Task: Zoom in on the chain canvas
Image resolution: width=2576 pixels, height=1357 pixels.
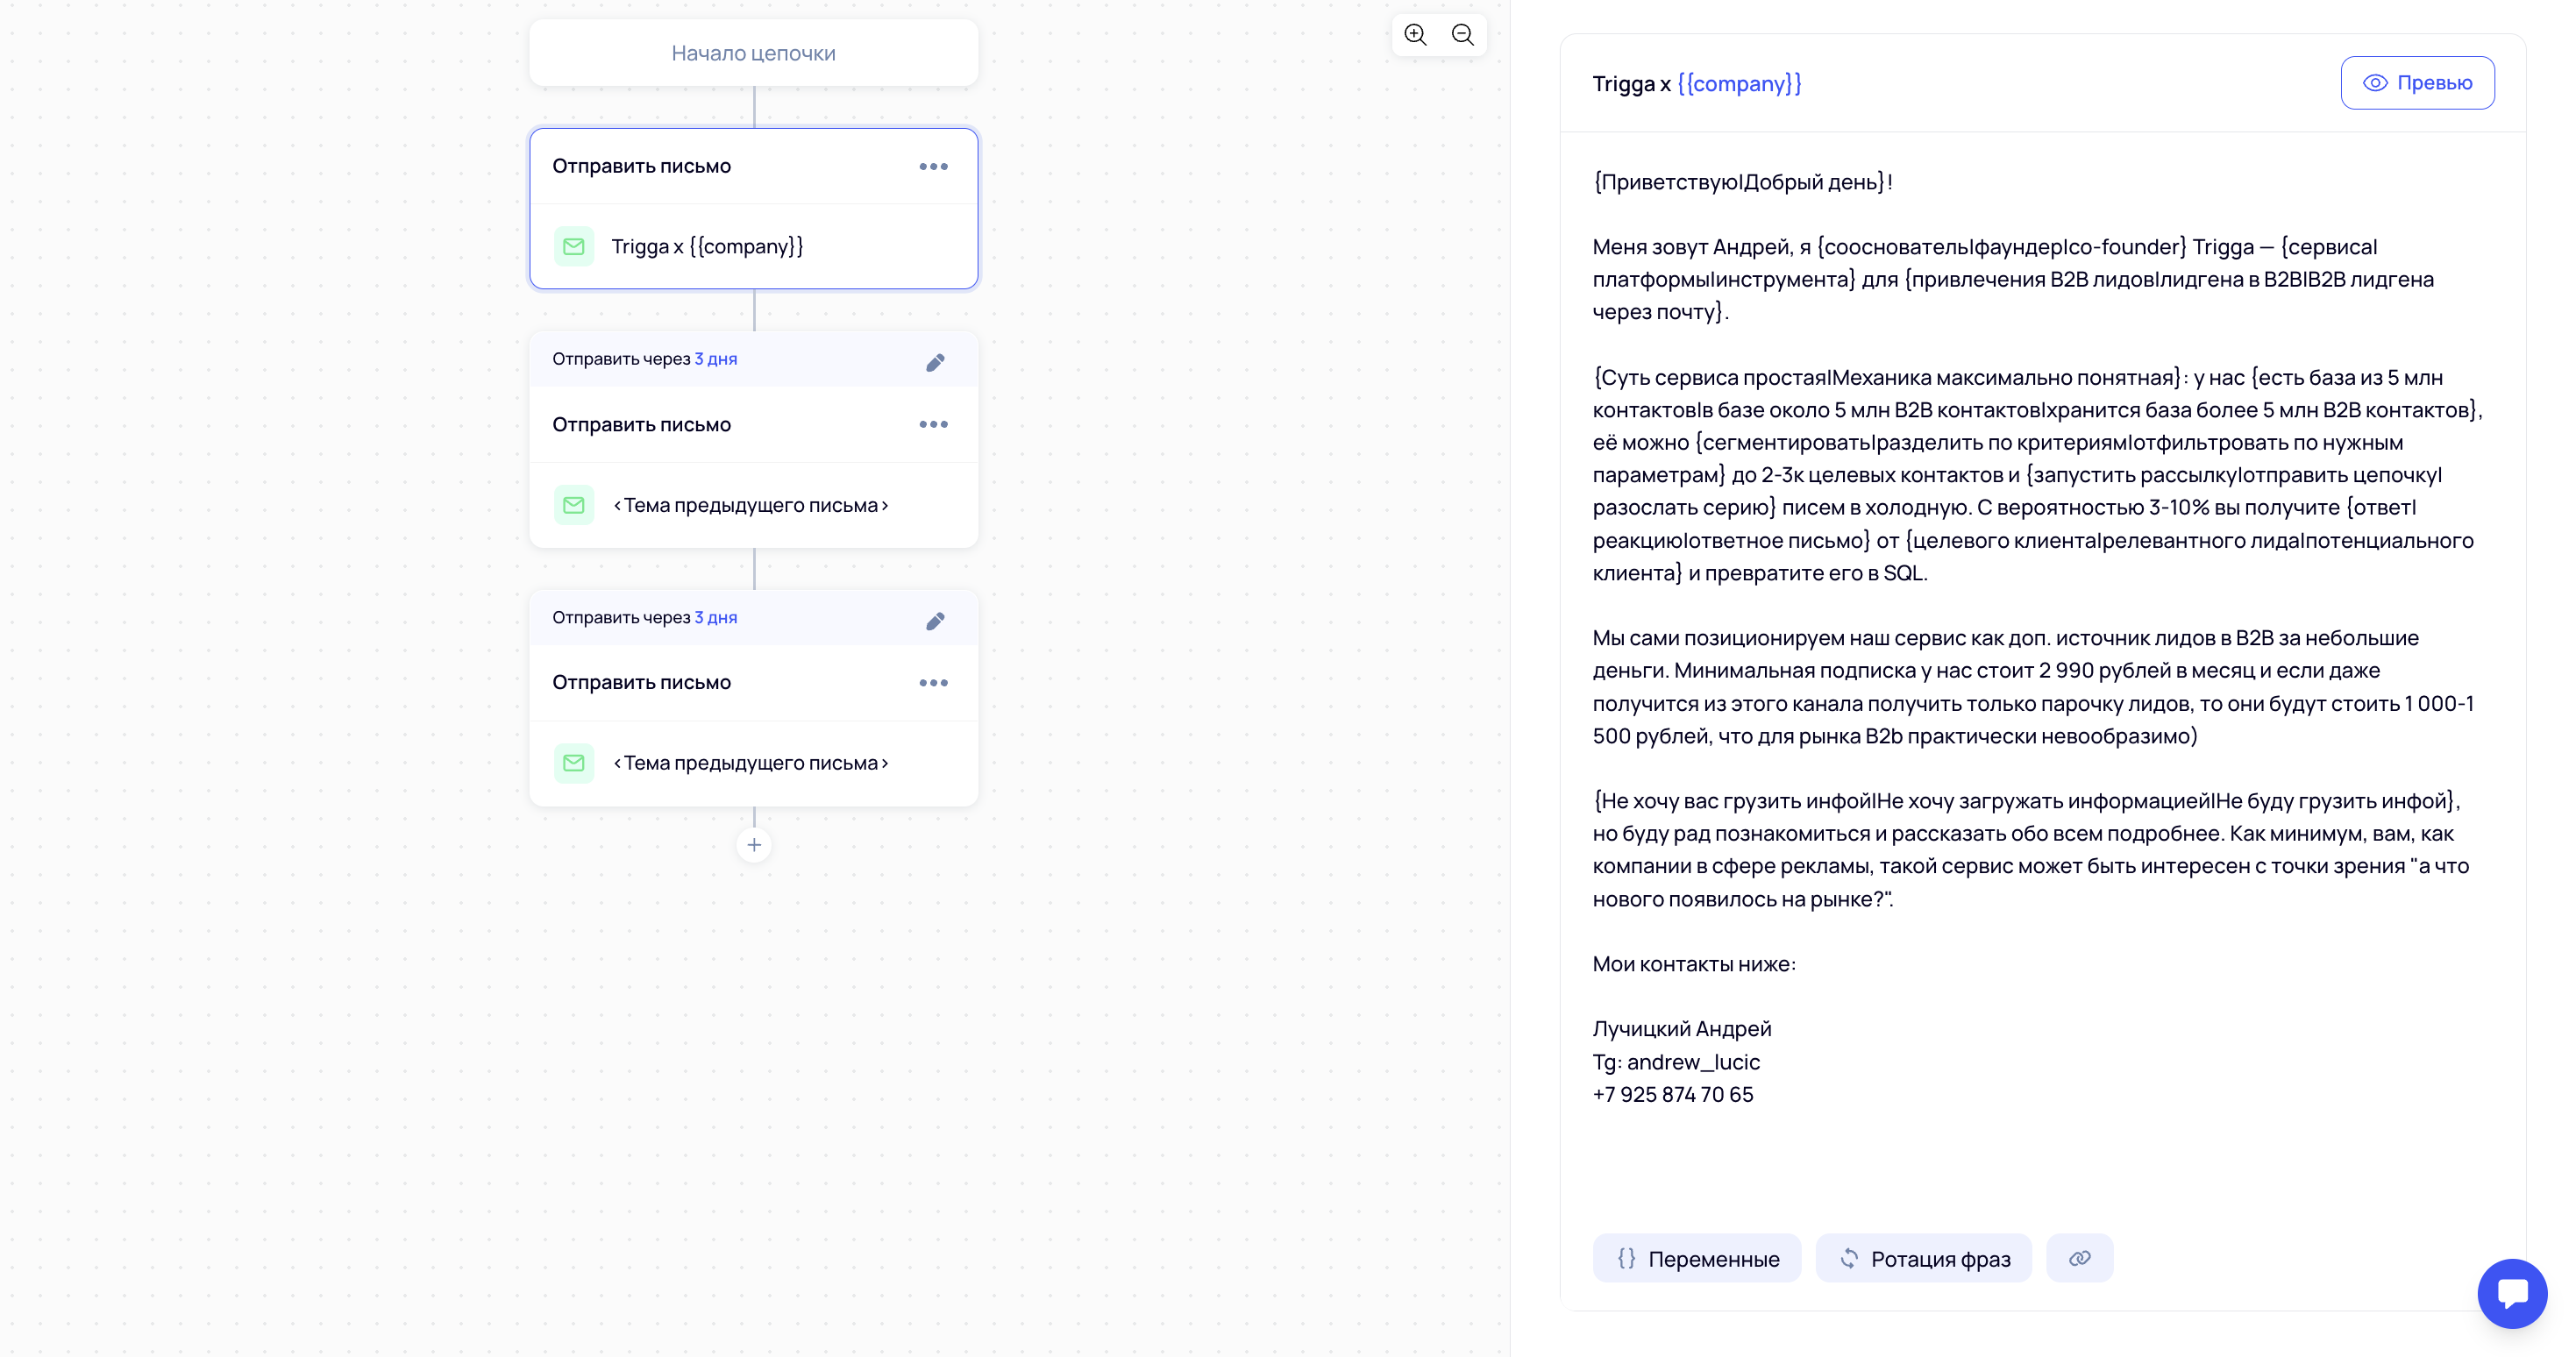Action: pos(1415,35)
